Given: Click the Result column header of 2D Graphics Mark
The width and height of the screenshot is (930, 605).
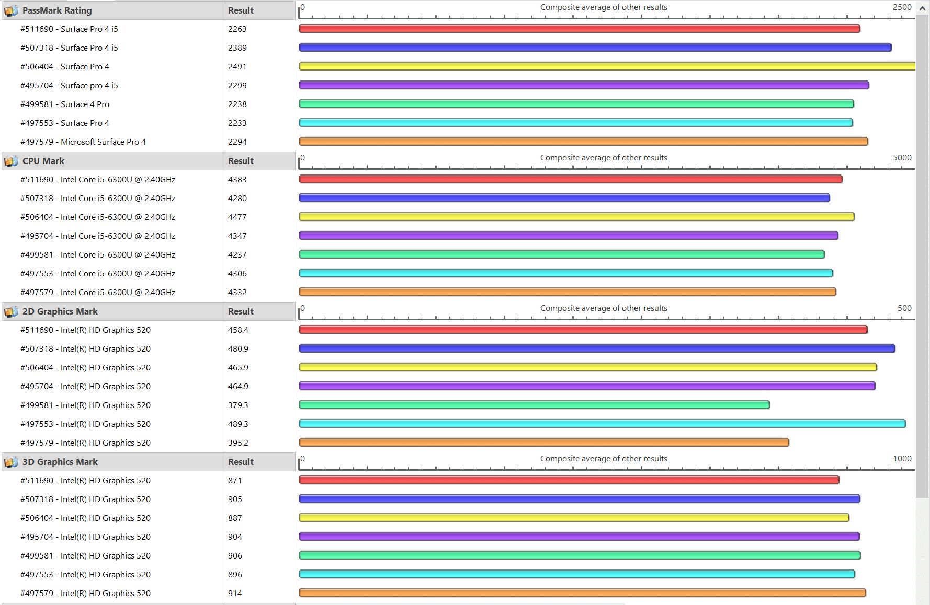Looking at the screenshot, I should pos(241,311).
